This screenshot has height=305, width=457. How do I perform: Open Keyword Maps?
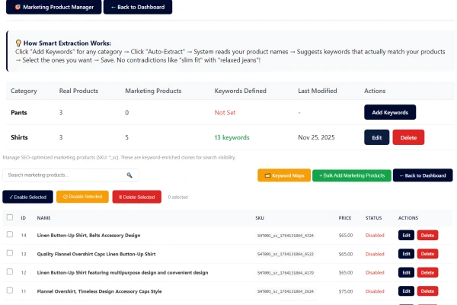pos(284,175)
